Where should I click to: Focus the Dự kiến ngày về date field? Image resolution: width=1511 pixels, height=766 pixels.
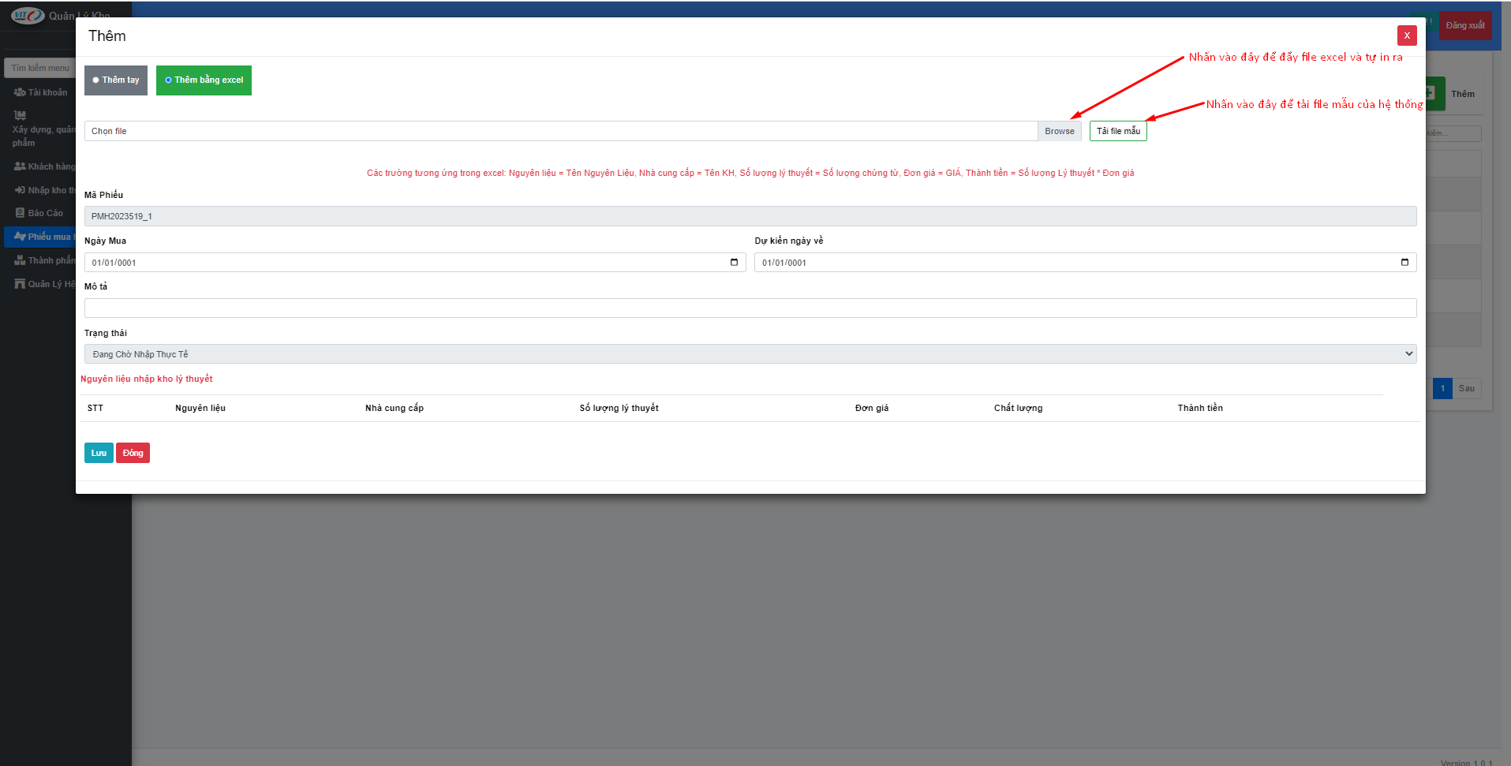[x=1086, y=263]
